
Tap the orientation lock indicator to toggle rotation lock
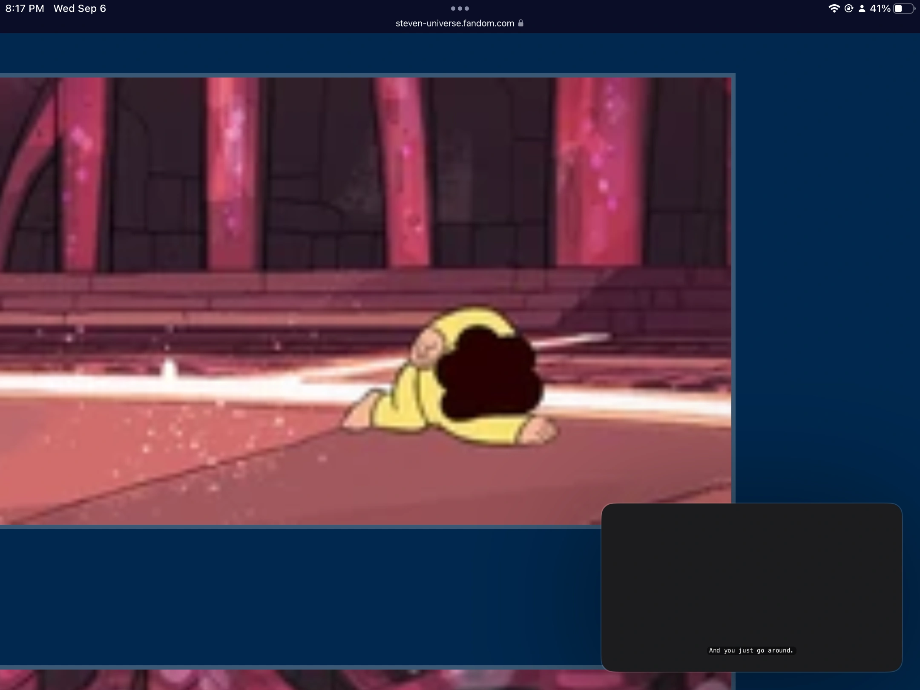pos(849,8)
